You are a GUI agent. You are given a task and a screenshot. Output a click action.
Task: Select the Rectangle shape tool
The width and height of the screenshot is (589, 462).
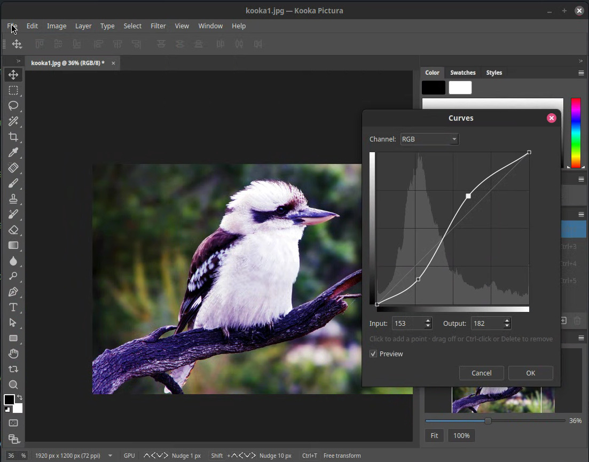13,338
